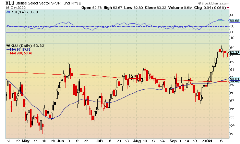Click the 'Utilities Select Sector SPDR Fund' name

43,3
